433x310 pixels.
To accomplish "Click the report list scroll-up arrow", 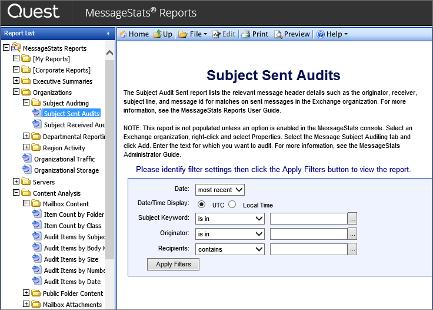I will point(109,52).
